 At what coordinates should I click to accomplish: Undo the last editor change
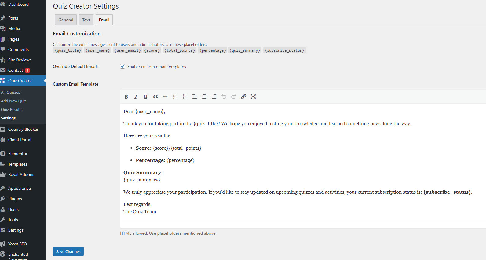coord(224,97)
